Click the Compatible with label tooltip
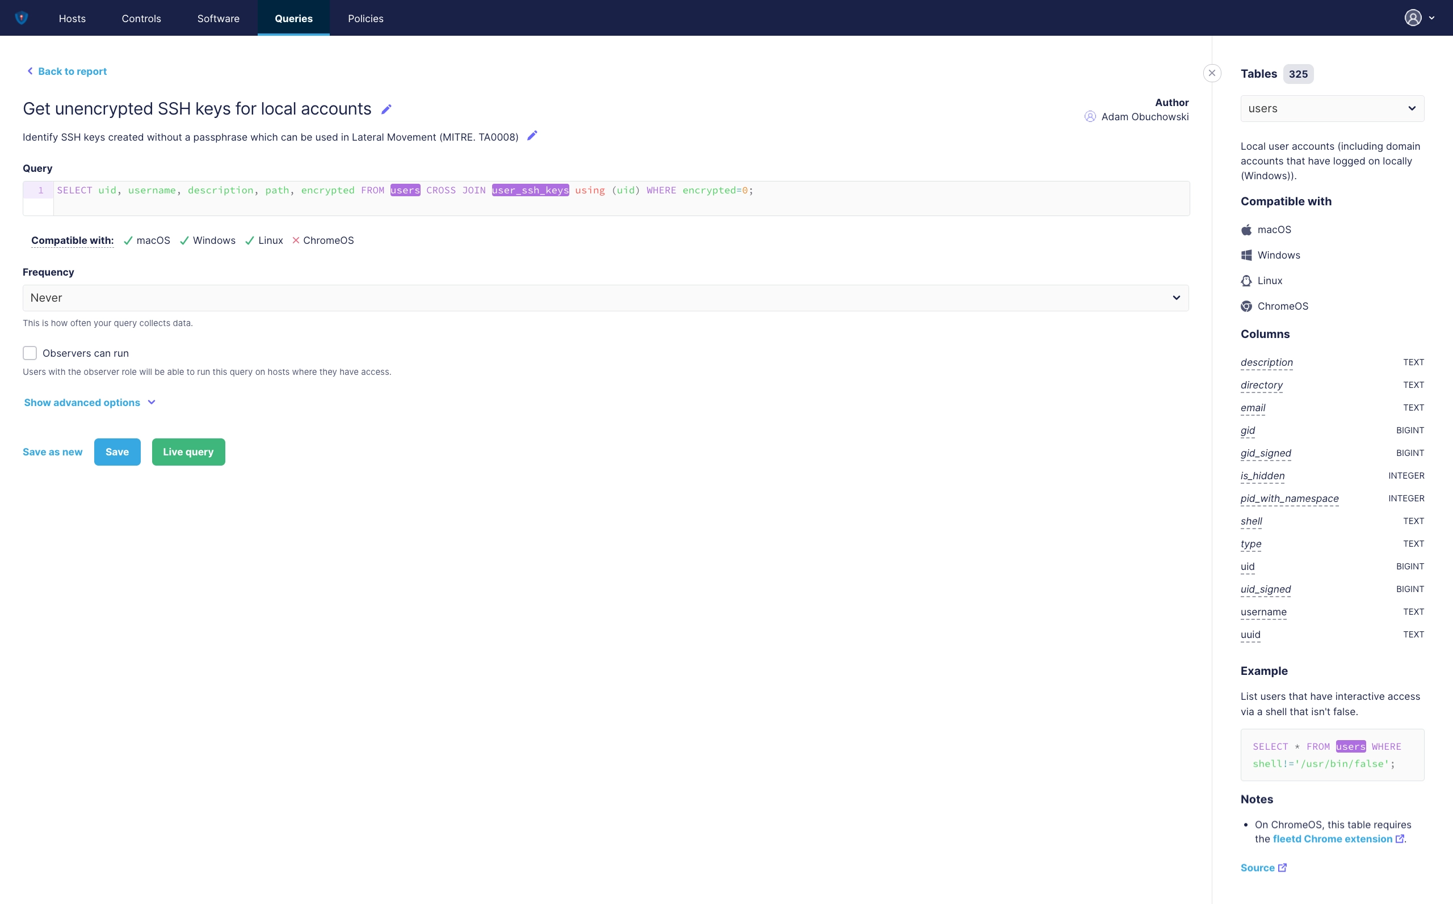The image size is (1453, 904). point(73,240)
